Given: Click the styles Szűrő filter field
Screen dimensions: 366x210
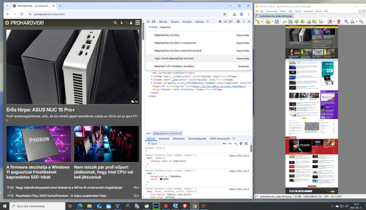Looking at the screenshot, I should [x=184, y=144].
